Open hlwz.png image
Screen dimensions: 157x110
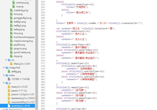[18, 33]
